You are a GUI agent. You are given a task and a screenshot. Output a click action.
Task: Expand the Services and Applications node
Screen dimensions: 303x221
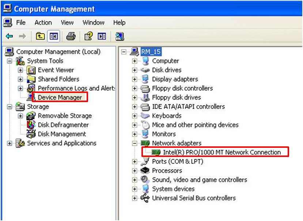pyautogui.click(x=10, y=143)
